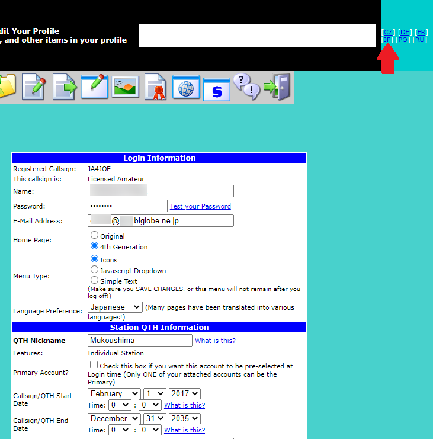Open the help speech bubbles icon
Screen dimensions: 433x439
pos(246,86)
